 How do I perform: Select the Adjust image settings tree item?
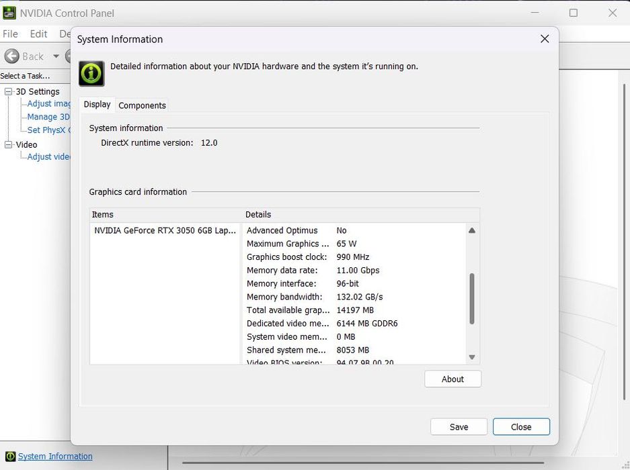pyautogui.click(x=48, y=103)
